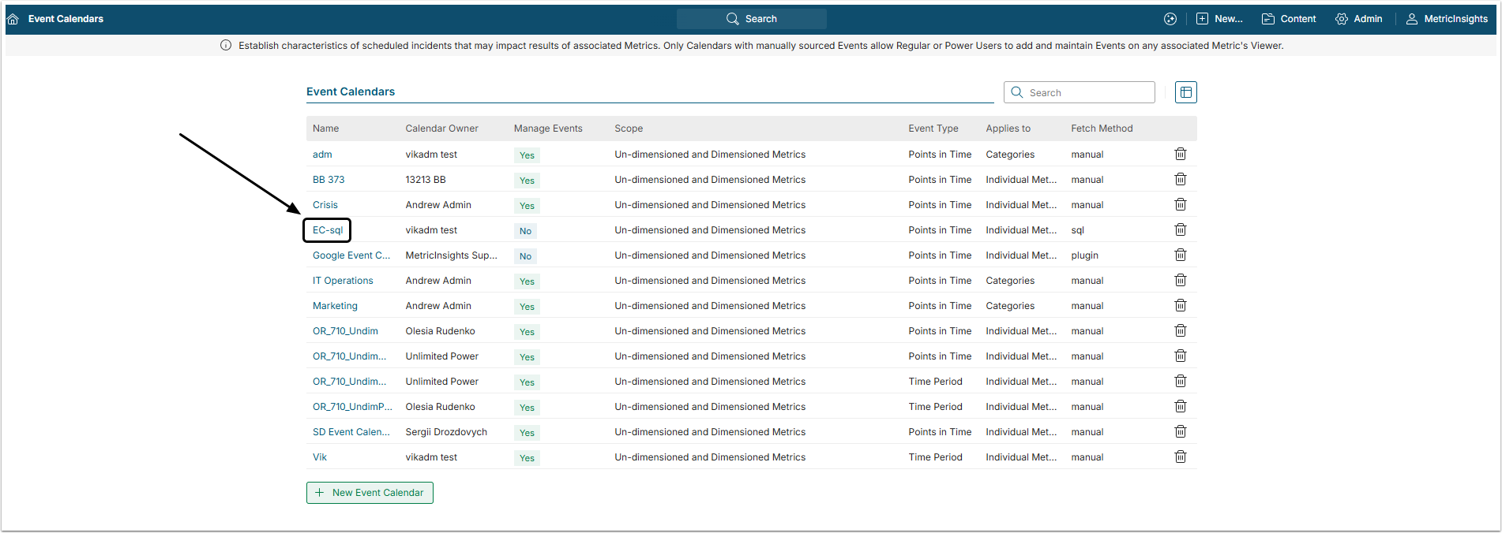The image size is (1502, 533).
Task: Open the Content menu
Action: (x=1289, y=19)
